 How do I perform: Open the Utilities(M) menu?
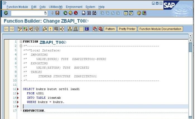coord(56,7)
